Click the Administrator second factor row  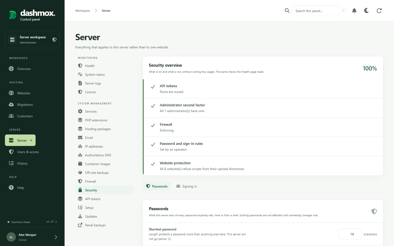point(263,108)
